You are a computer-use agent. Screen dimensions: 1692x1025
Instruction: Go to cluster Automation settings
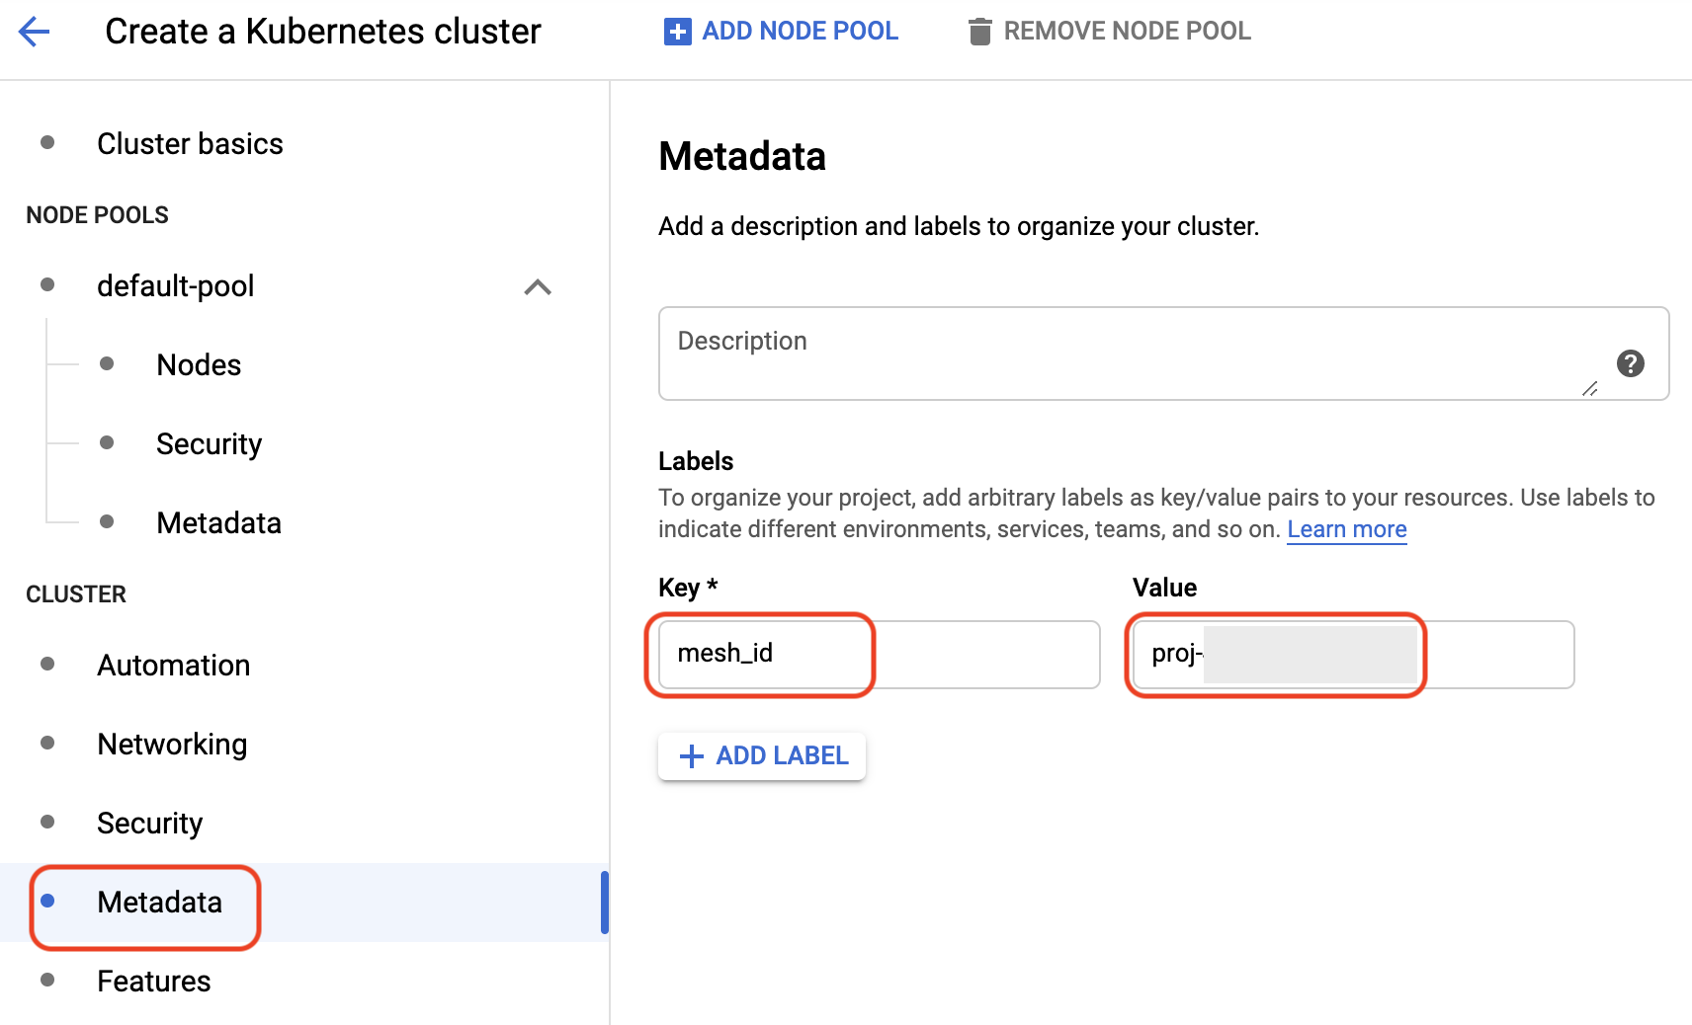pos(173,666)
